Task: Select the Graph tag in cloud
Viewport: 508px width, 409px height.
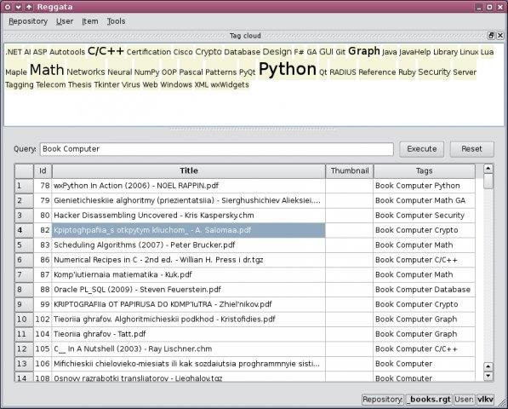Action: pyautogui.click(x=364, y=51)
